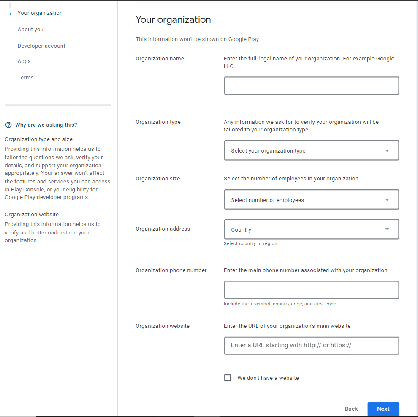Go to the About you step
The height and width of the screenshot is (417, 418).
30,30
